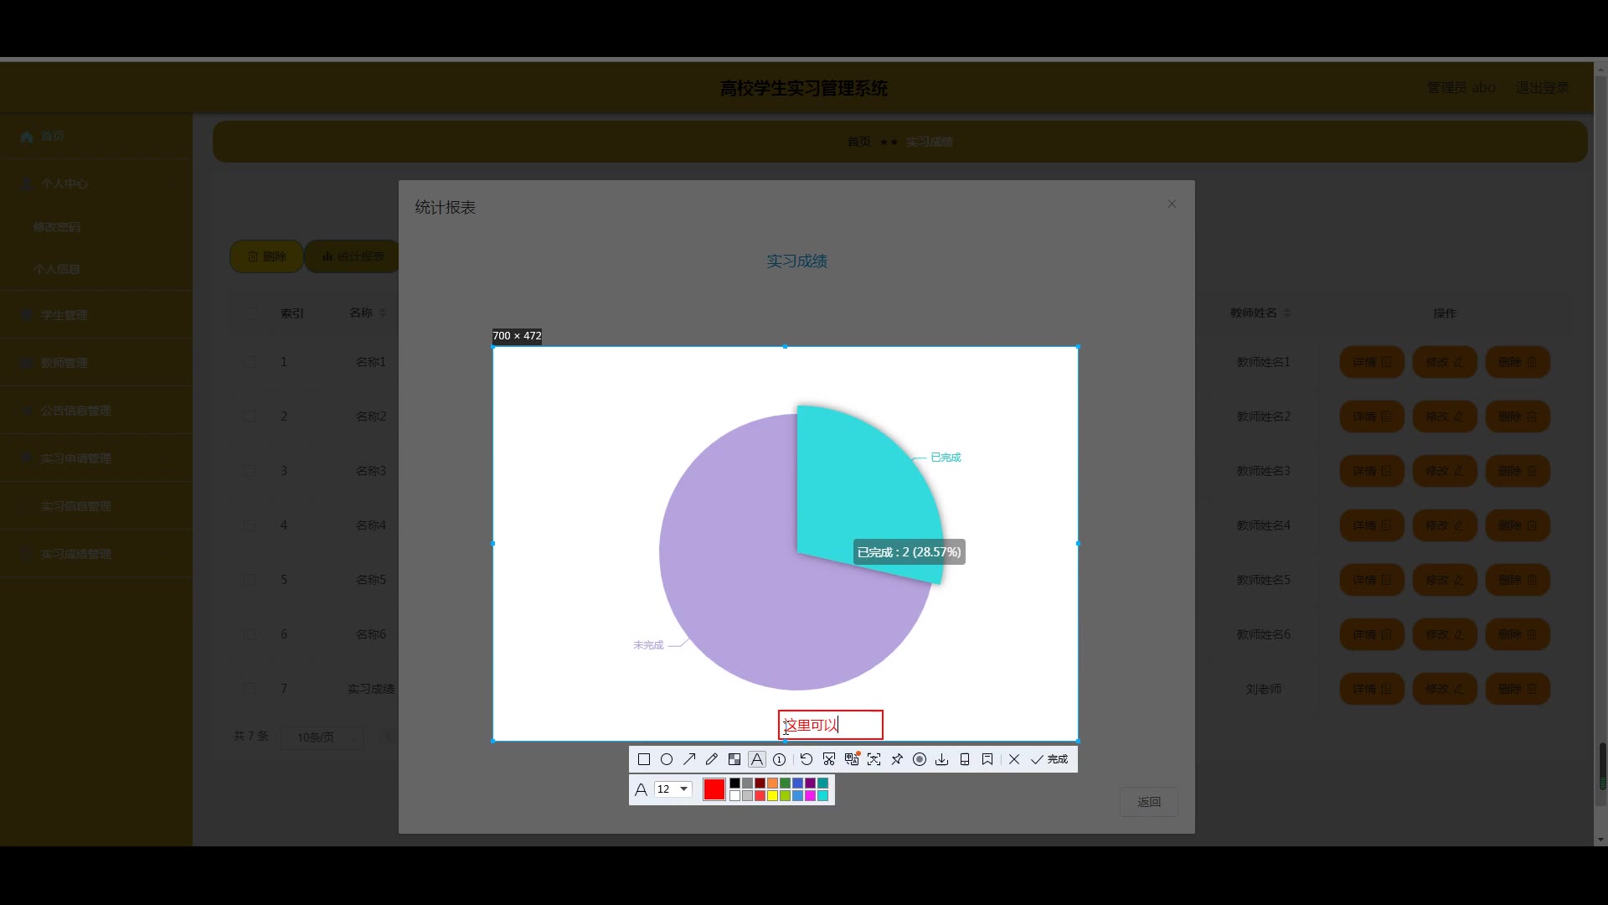
Task: Start screen recording from toolbar
Action: coord(920,759)
